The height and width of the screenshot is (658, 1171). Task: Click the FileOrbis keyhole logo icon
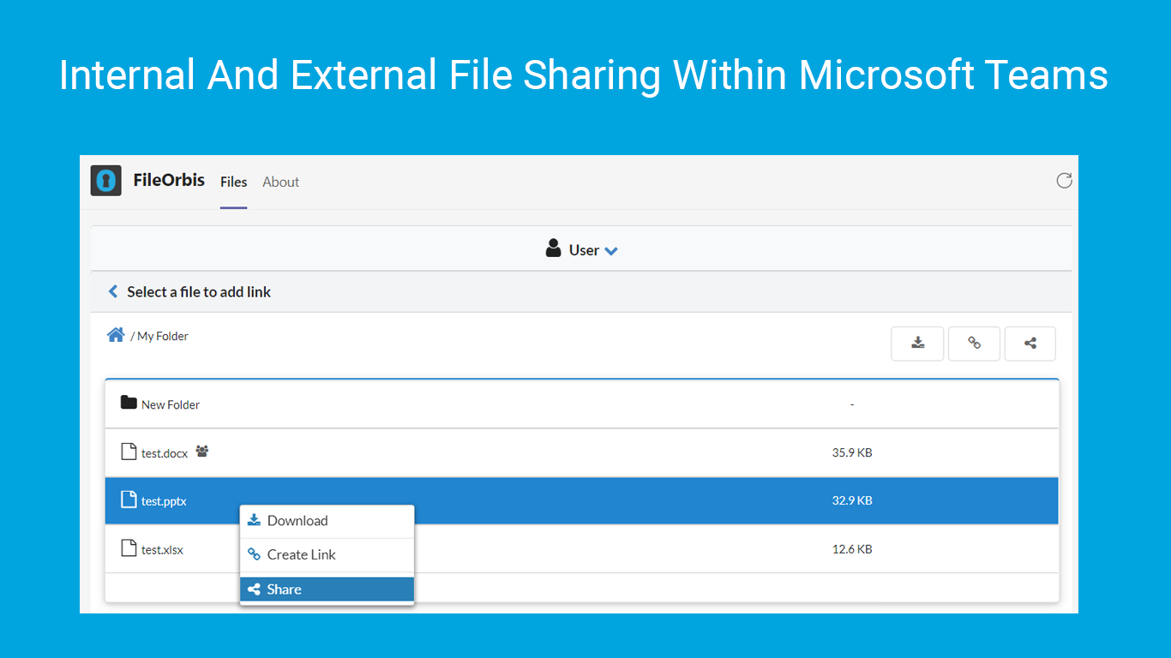[x=105, y=181]
